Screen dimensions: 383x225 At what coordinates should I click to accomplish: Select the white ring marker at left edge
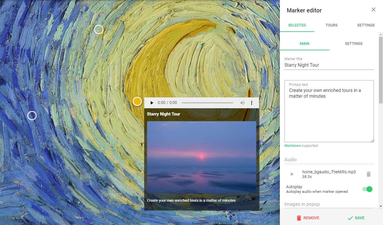32,116
